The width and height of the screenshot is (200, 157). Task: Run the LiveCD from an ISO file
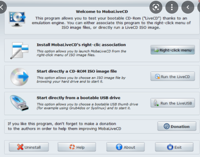click(173, 76)
